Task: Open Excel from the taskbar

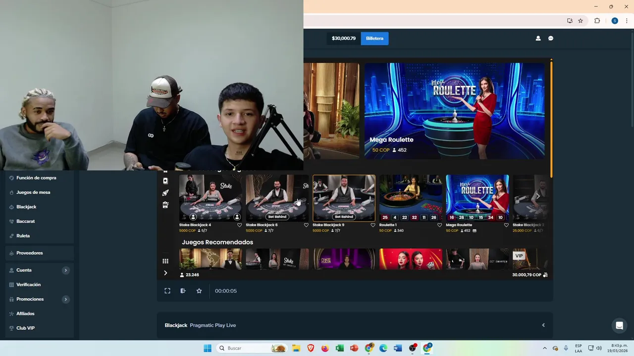Action: (x=339, y=348)
